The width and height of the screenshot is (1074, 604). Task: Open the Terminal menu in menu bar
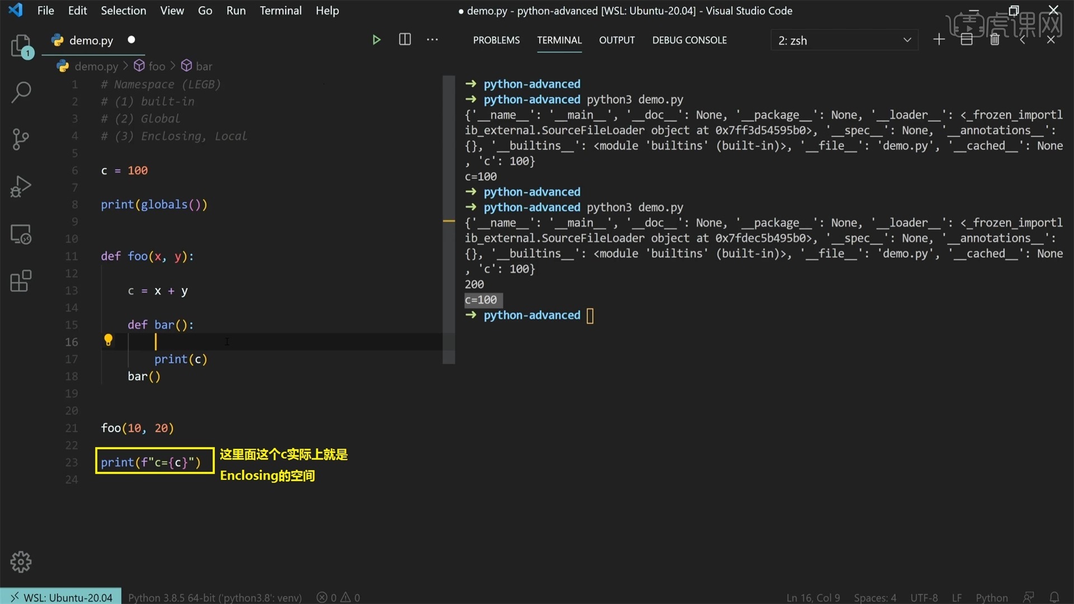pyautogui.click(x=280, y=11)
